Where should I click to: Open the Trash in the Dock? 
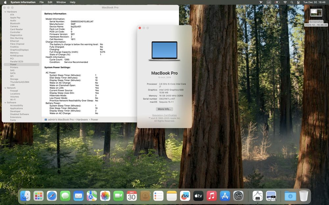coord(304,196)
